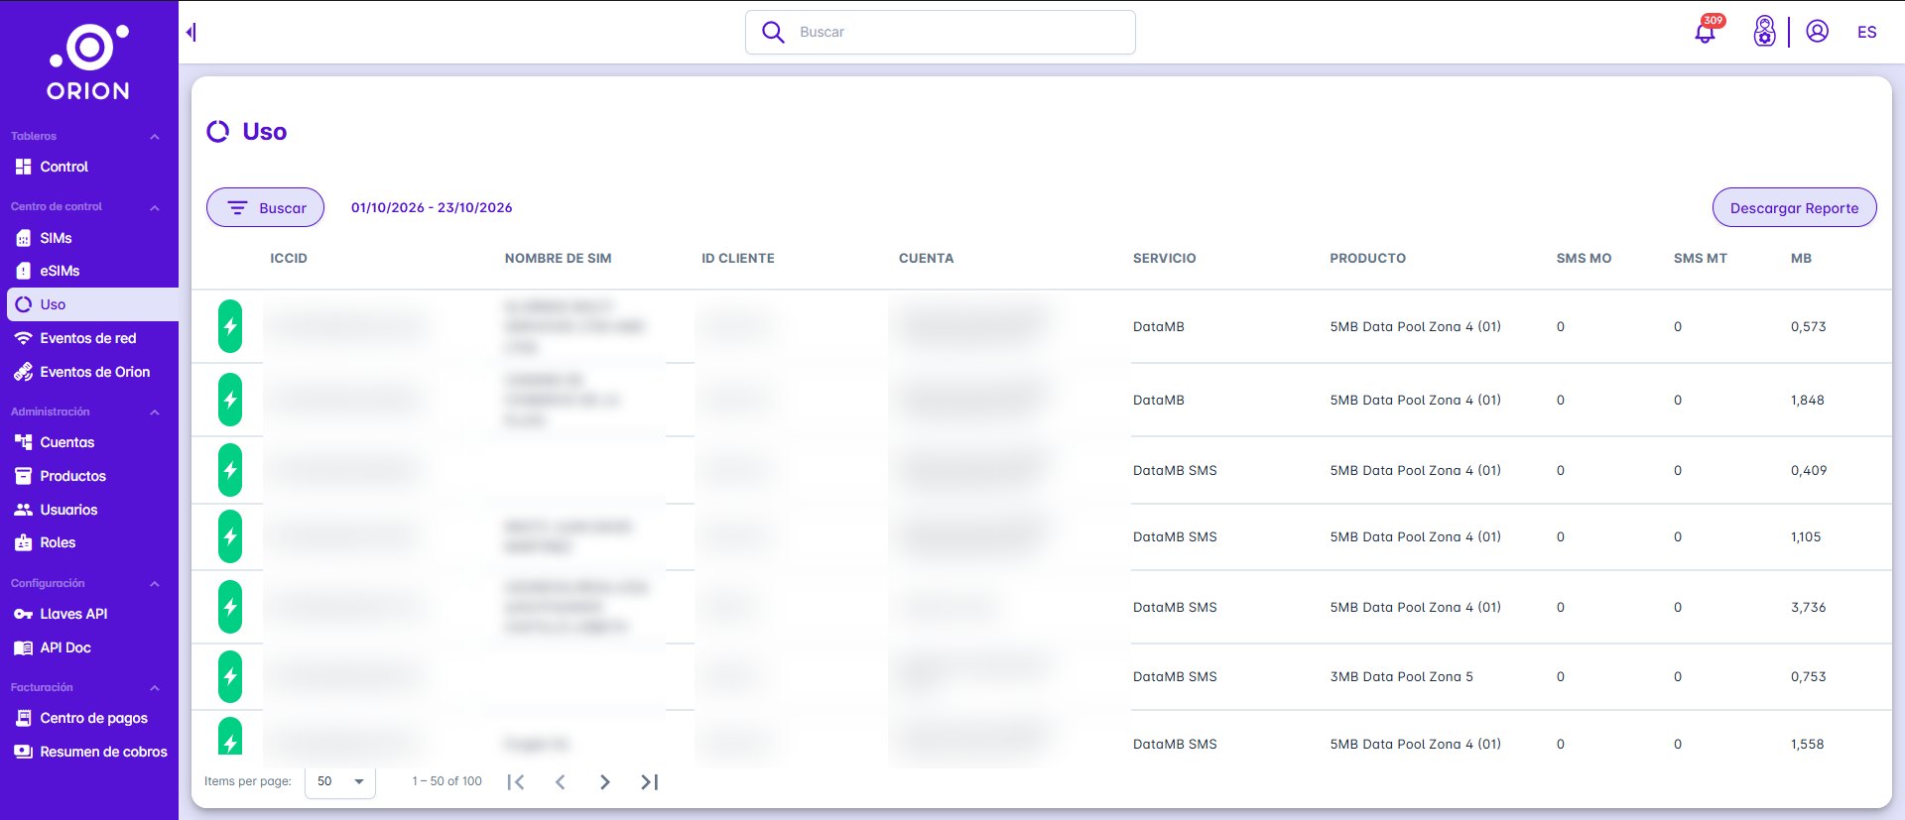The image size is (1905, 820).
Task: Click Descargar Reporte button
Action: (1794, 207)
